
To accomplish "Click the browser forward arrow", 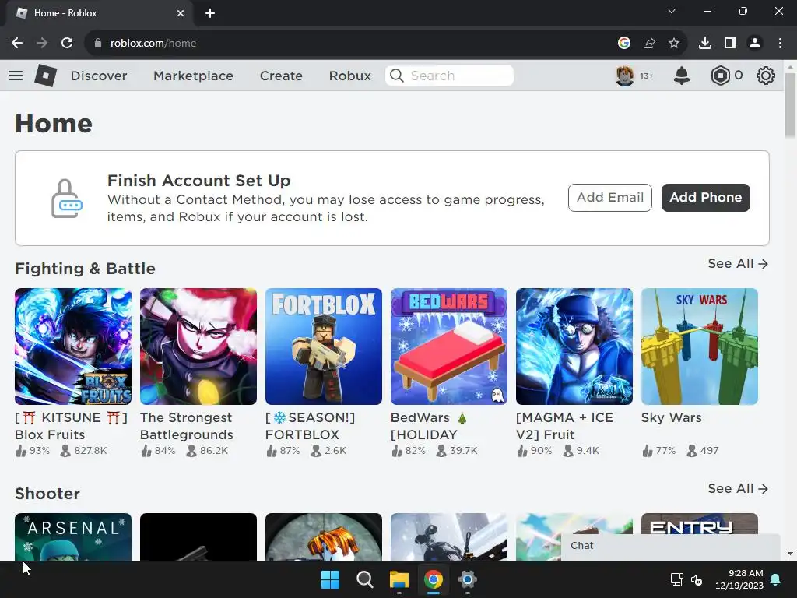I will tap(42, 44).
